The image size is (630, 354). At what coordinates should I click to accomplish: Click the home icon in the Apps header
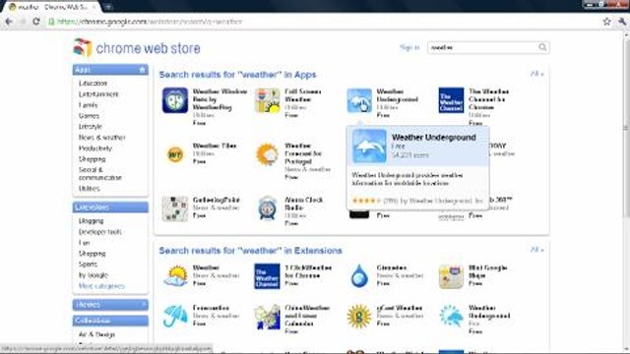coord(142,70)
